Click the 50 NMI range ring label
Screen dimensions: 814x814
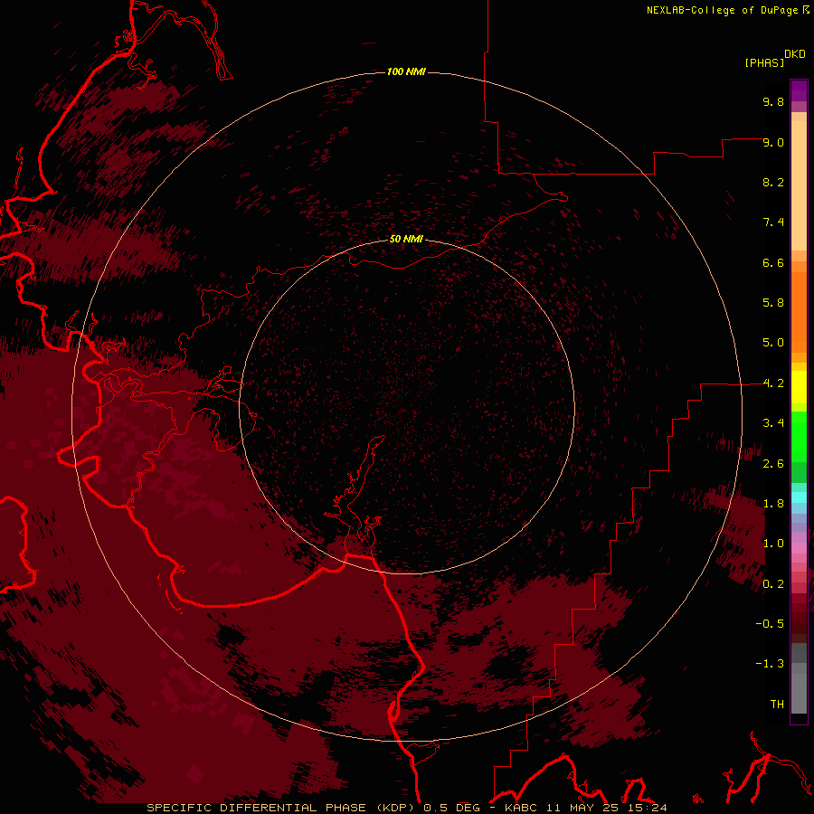406,239
